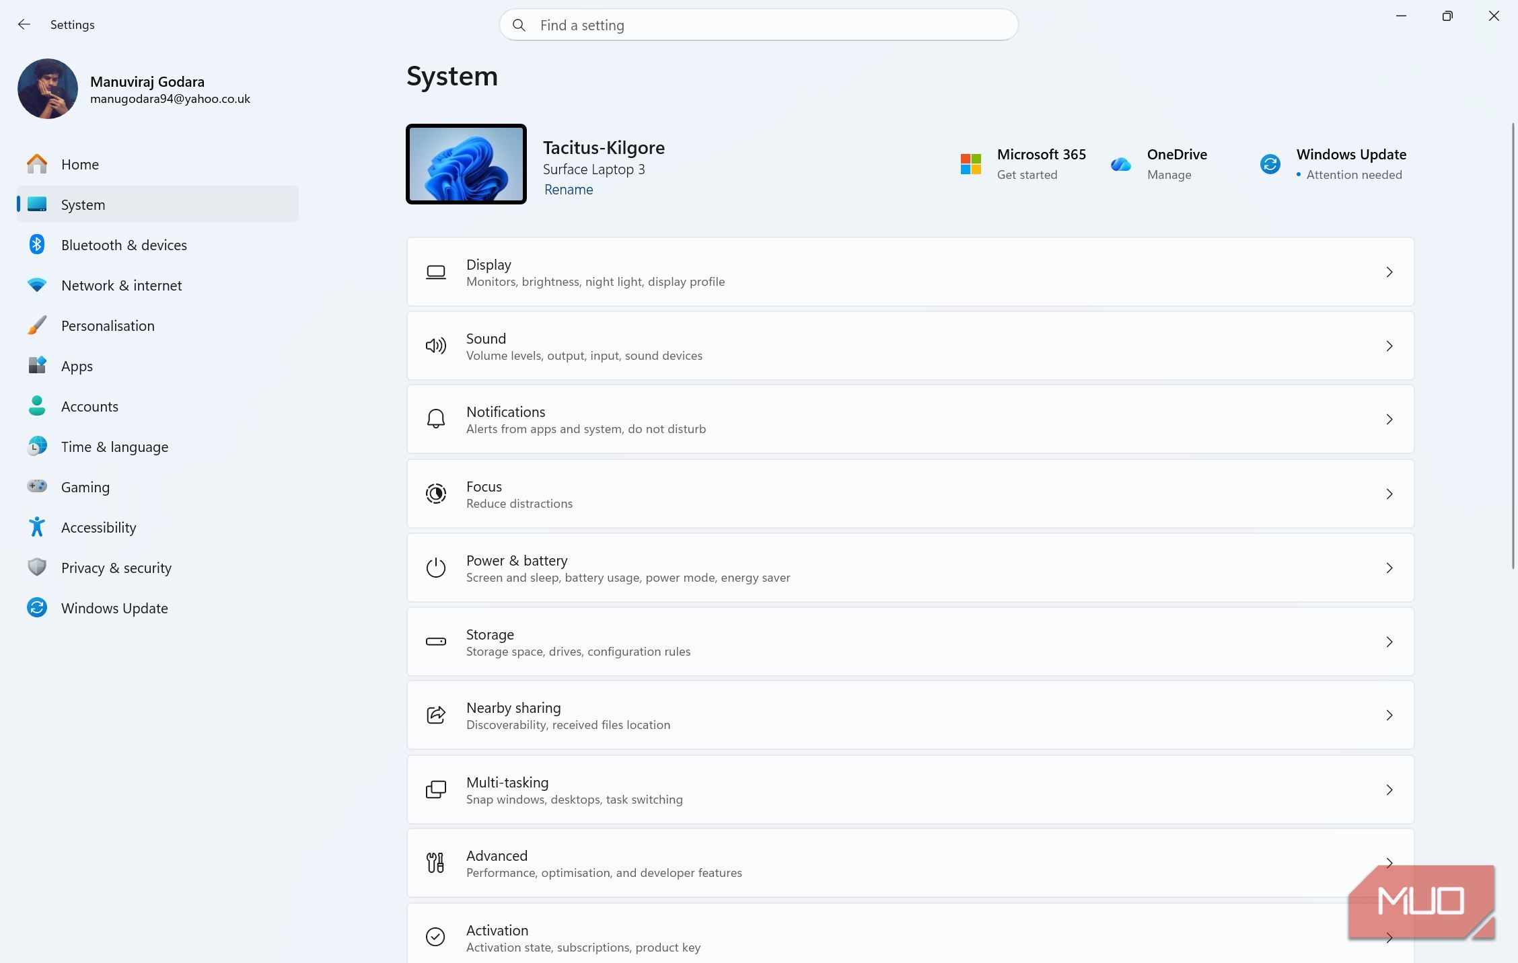This screenshot has width=1518, height=963.
Task: Click the Bluetooth icon in sidebar
Action: (37, 244)
